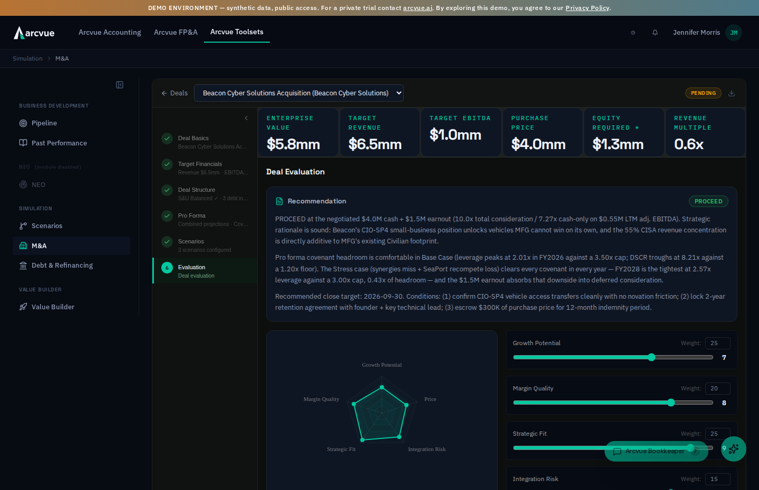Image resolution: width=759 pixels, height=490 pixels.
Task: Open the help icon in header
Action: click(633, 33)
